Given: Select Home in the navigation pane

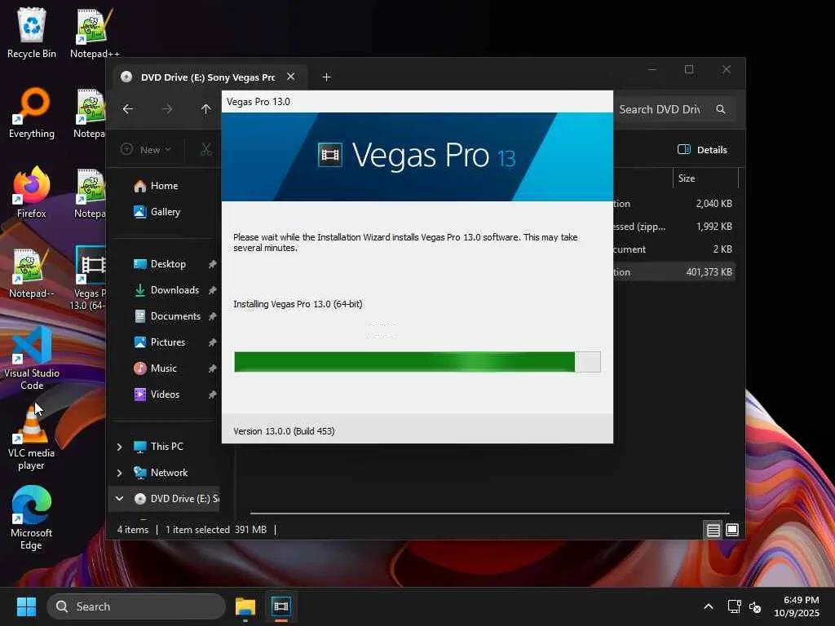Looking at the screenshot, I should (164, 186).
